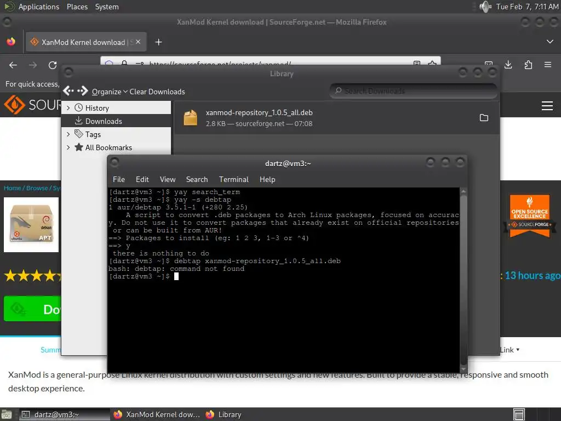The image size is (561, 421).
Task: Switch to Library window in taskbar
Action: tap(224, 414)
